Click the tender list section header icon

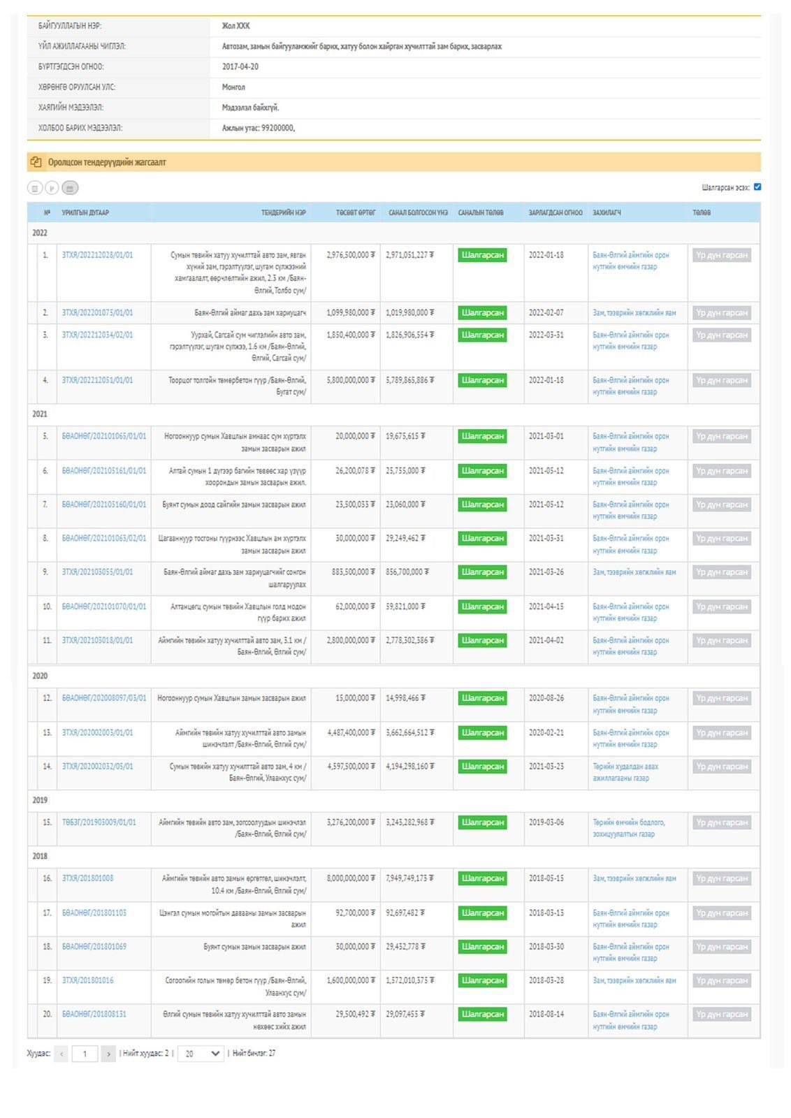[x=36, y=162]
